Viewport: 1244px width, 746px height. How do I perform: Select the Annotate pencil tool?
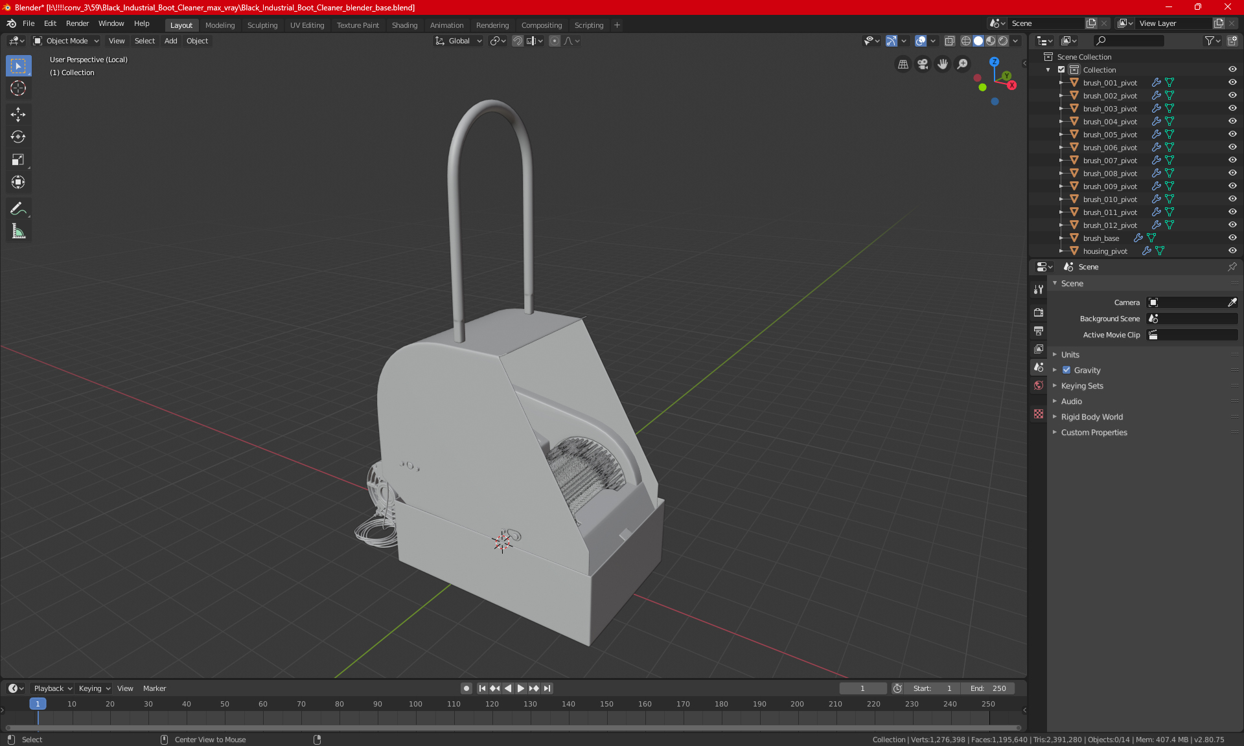click(x=18, y=209)
